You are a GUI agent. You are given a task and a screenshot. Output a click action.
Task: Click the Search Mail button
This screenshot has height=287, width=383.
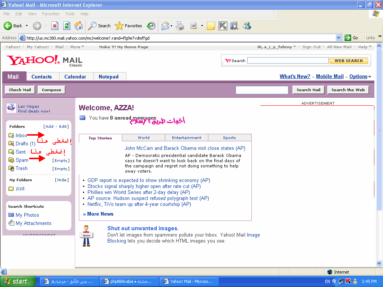pyautogui.click(x=308, y=90)
